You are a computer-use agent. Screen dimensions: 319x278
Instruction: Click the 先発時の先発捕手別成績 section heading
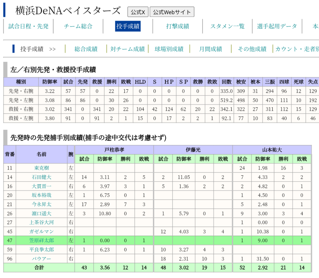[88, 138]
